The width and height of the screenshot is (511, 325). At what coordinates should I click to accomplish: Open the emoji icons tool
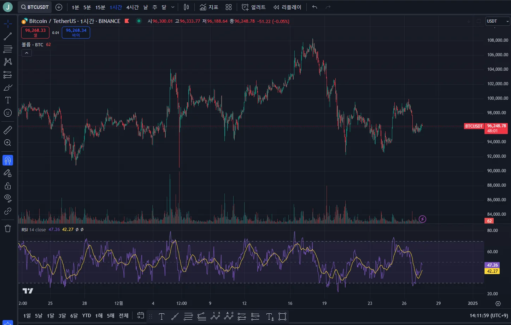[x=8, y=113]
